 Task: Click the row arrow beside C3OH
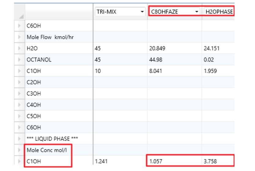pos(20,94)
